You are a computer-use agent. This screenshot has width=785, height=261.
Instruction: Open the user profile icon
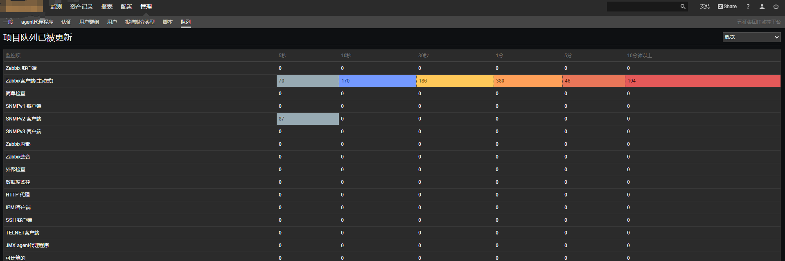762,7
